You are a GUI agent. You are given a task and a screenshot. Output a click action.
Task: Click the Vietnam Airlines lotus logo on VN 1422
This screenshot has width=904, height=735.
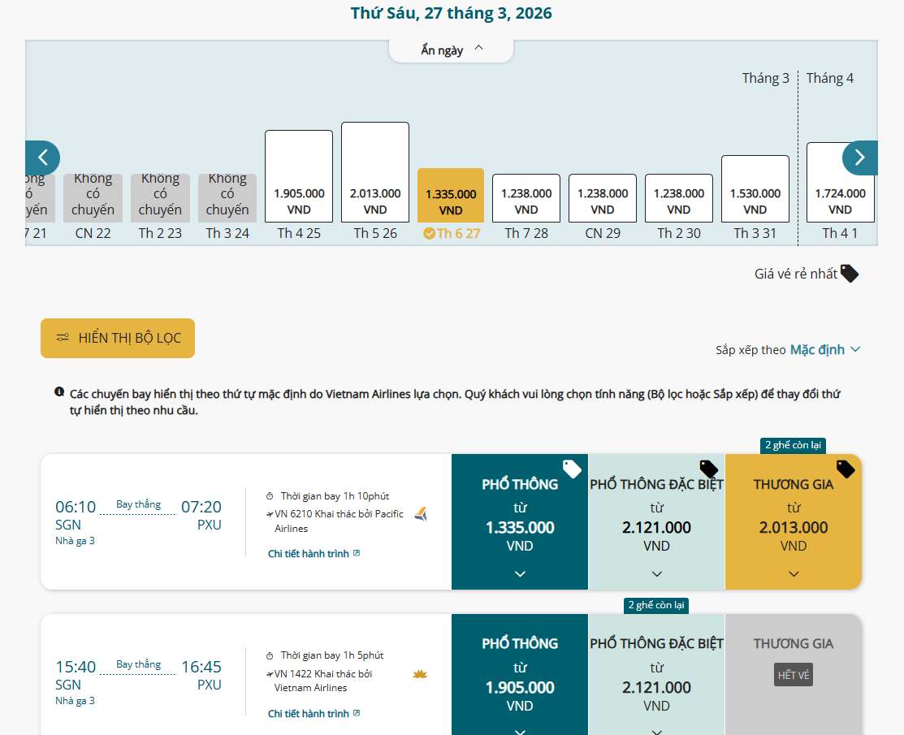tap(420, 674)
